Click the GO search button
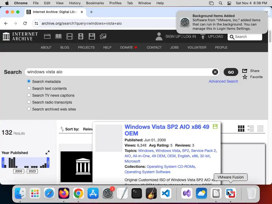 pyautogui.click(x=231, y=72)
